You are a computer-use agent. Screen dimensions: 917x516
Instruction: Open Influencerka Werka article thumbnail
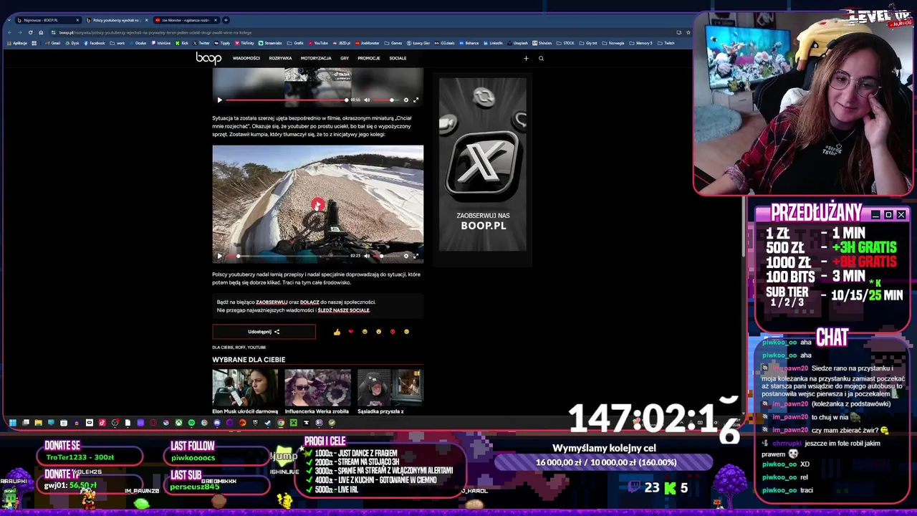tap(317, 388)
